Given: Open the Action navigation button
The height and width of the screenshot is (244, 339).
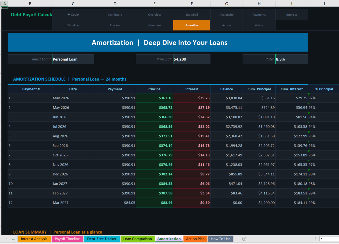Looking at the screenshot, I should [227, 25].
